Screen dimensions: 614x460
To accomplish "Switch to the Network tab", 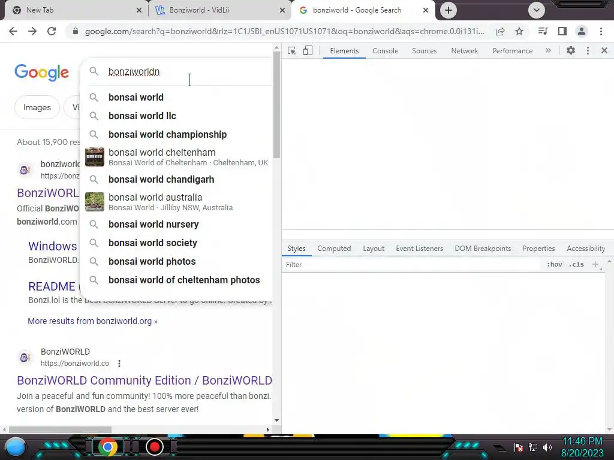I will point(465,51).
